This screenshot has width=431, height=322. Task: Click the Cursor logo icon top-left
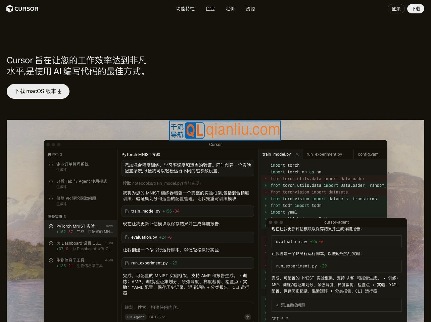(10, 9)
